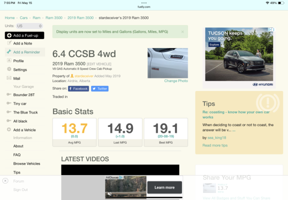Click the key icon beside Bounder 28T
This screenshot has height=200, width=288.
point(9,94)
